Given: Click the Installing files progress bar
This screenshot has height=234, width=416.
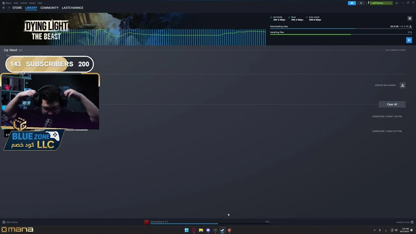Looking at the screenshot, I should pos(341,34).
